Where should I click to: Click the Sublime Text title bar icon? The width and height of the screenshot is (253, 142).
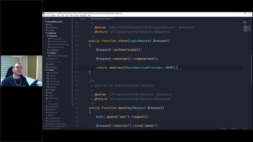pyautogui.click(x=43, y=13)
